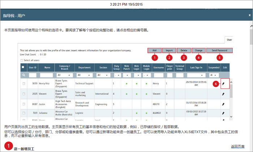Click red number 2 circle under Import
This screenshot has width=253, height=152.
pyautogui.click(x=169, y=57)
